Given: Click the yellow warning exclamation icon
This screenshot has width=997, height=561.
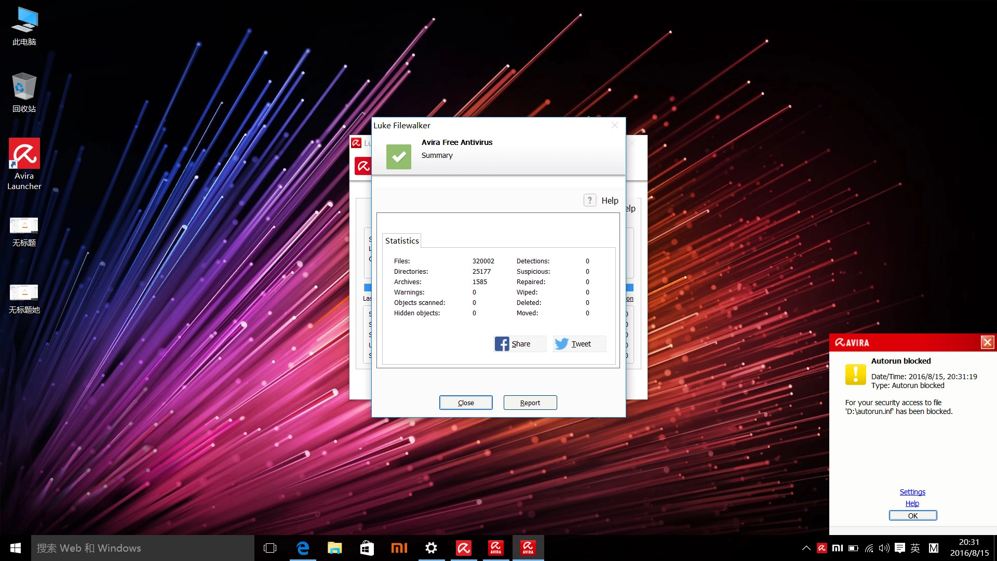Looking at the screenshot, I should (x=855, y=374).
